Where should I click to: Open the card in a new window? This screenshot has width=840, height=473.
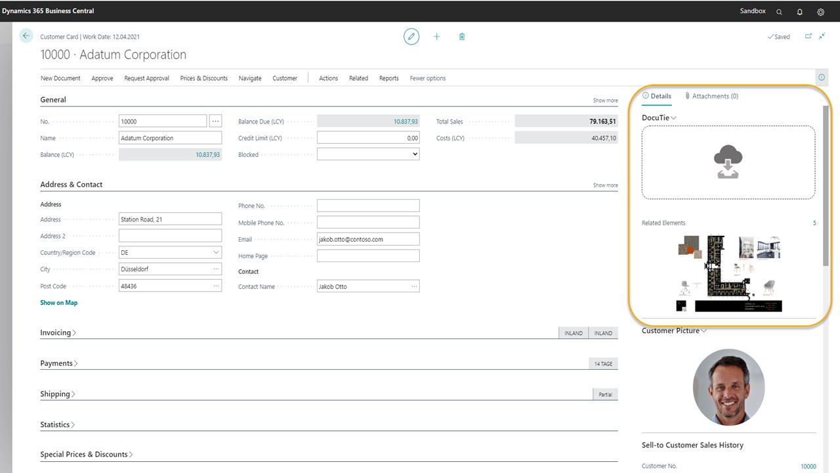pyautogui.click(x=808, y=36)
